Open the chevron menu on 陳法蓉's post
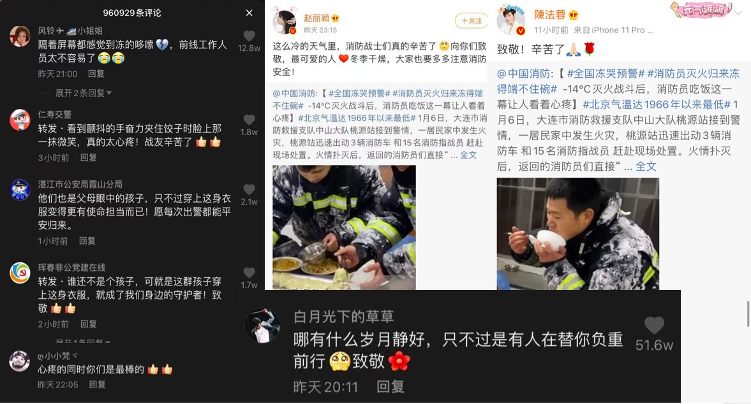751x404 pixels. tap(738, 13)
